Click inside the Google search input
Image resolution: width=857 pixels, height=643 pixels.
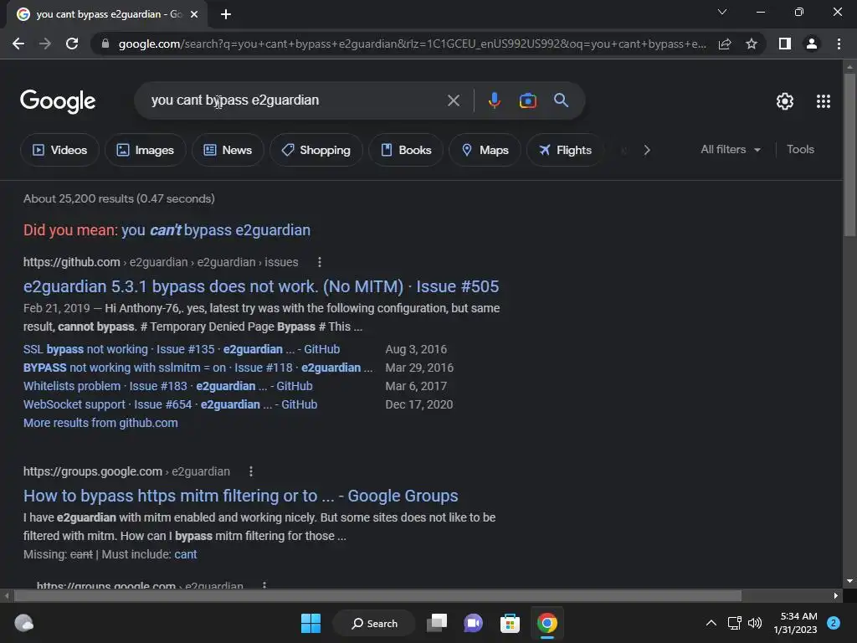pos(295,100)
